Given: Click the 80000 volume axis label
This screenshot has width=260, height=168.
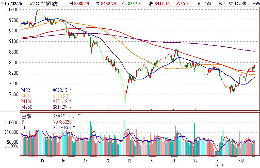Looking at the screenshot, I should point(12,142).
